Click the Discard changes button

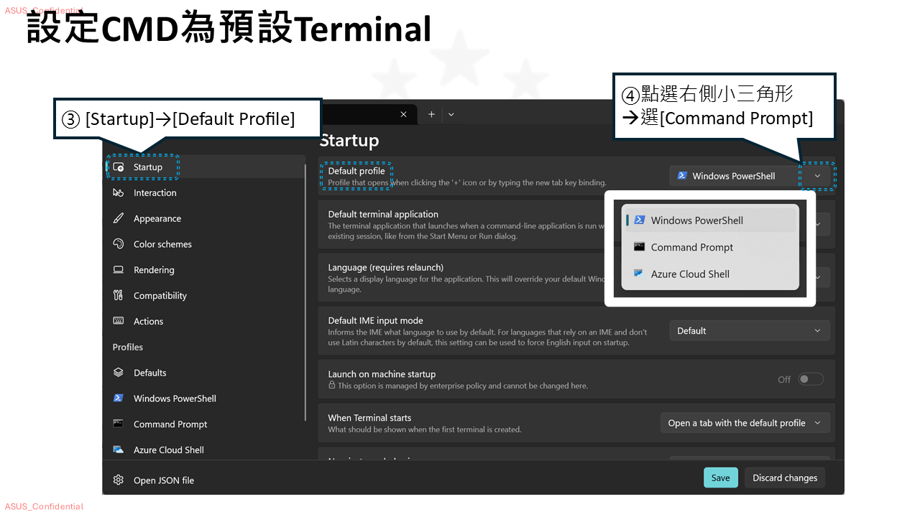pos(785,478)
